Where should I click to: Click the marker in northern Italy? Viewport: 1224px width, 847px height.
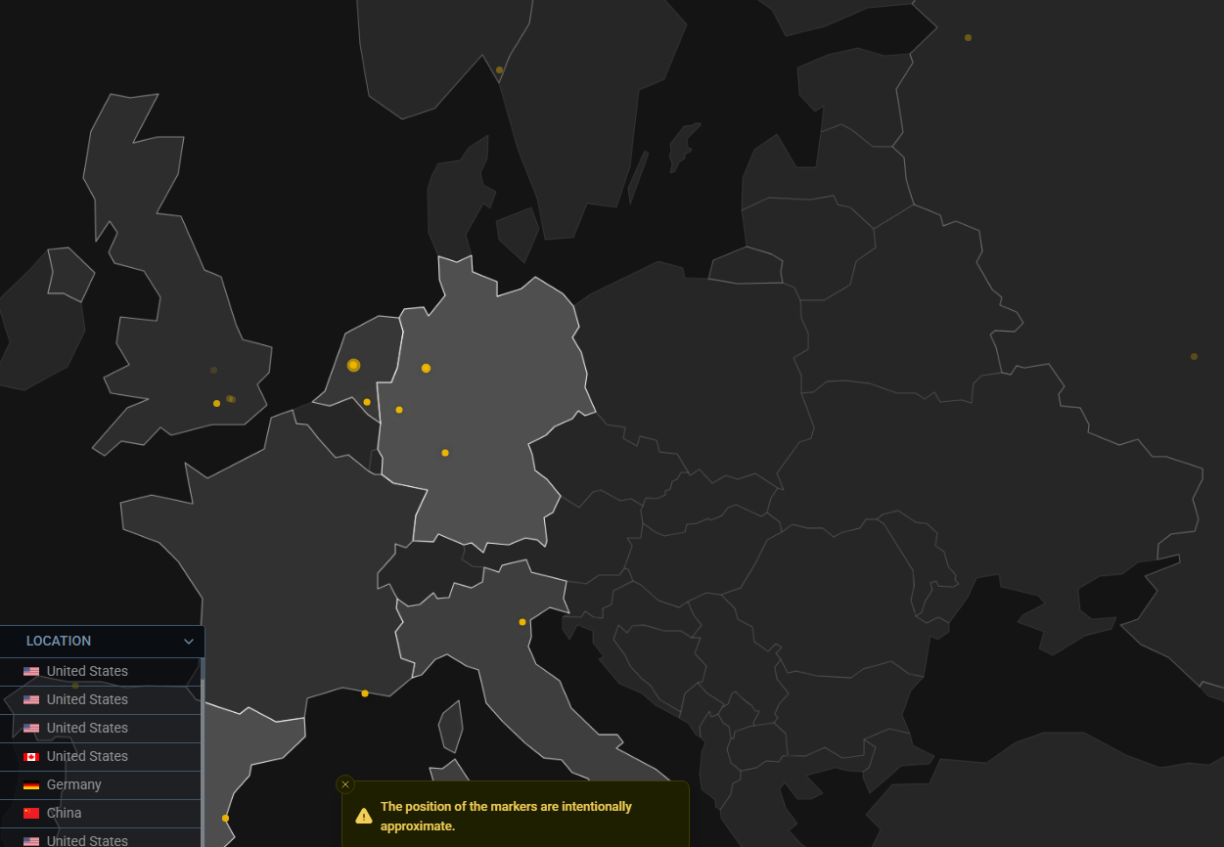[522, 622]
